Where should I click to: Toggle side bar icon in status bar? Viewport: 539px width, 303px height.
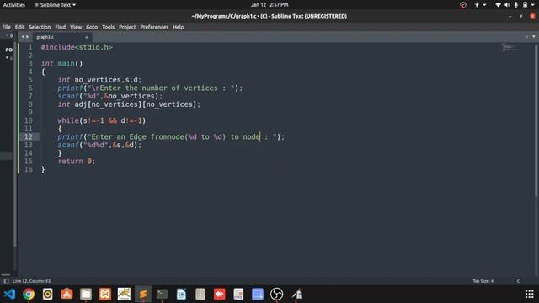[x=6, y=281]
